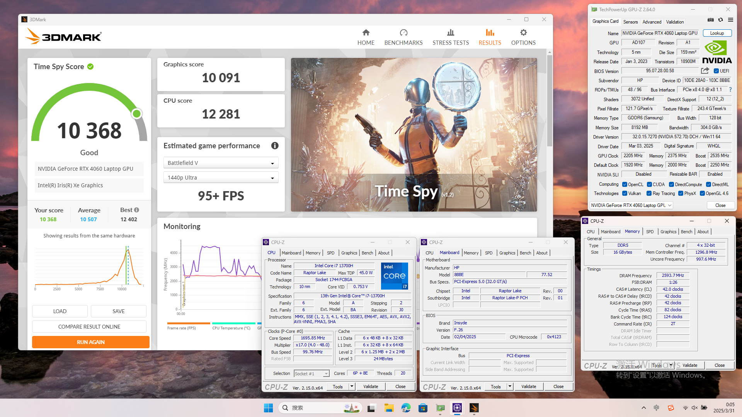Show hidden tray icons chevron
This screenshot has width=742, height=417.
pos(643,408)
